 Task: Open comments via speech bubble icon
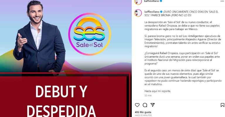click(x=145, y=105)
